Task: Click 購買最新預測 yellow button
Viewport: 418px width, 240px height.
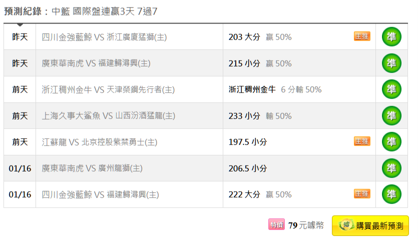Action: click(x=370, y=225)
